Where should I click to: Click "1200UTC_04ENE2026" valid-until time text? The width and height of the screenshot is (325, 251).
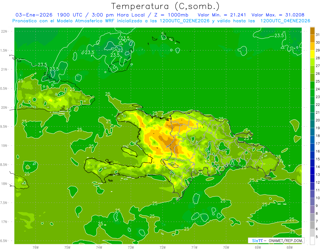point(285,21)
